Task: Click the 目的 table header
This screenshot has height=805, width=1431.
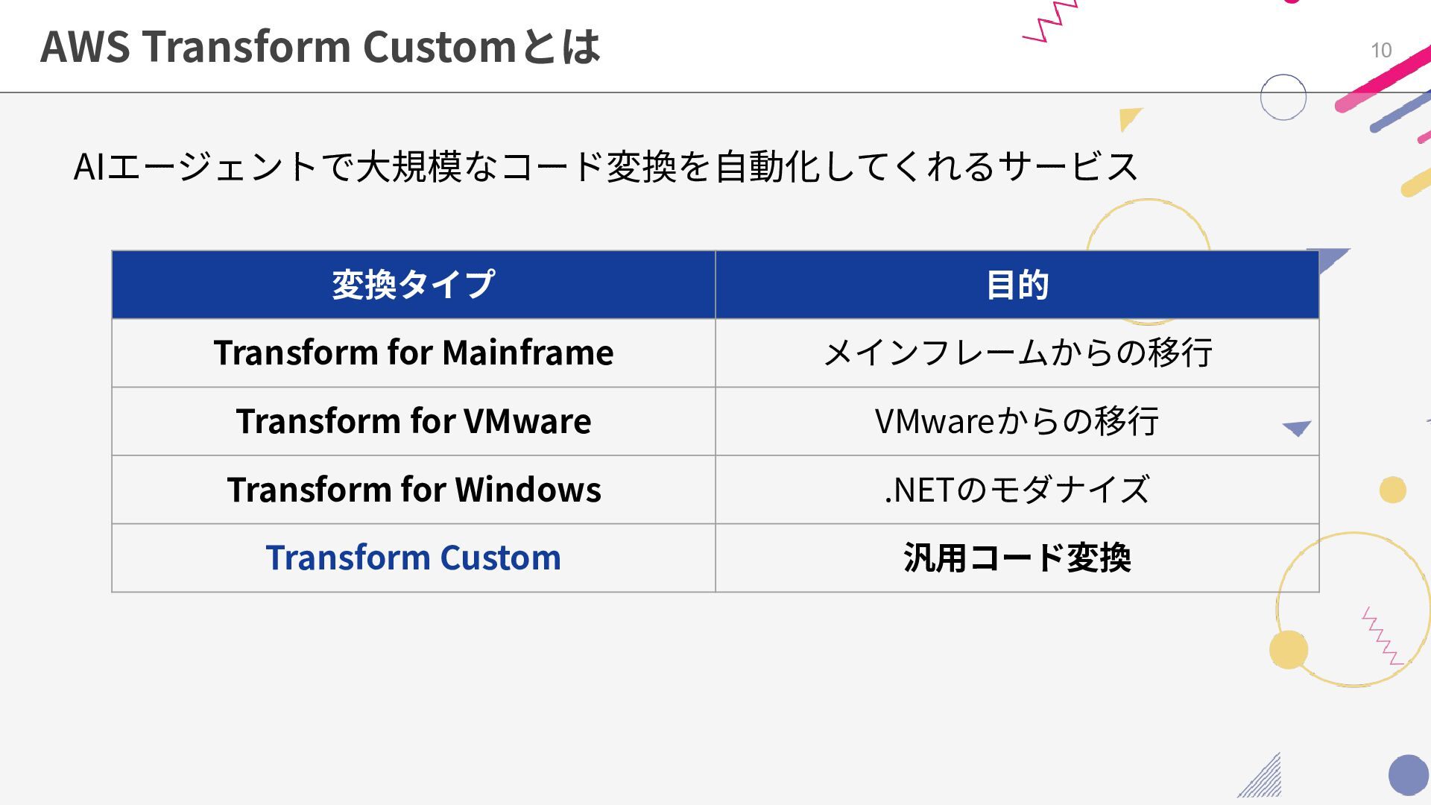Action: [1017, 285]
